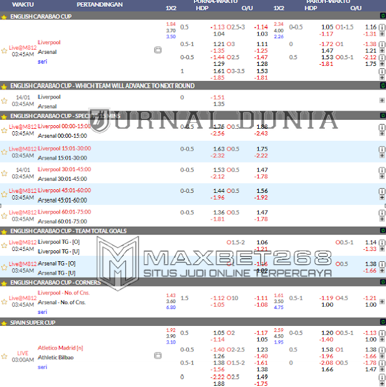Screen dimensions: 386x387
Task: Open seri link under Arsenal No. of Cns.
Action: [42, 312]
